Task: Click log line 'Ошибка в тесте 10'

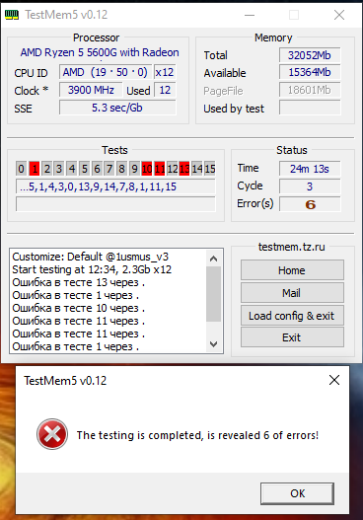Action: point(79,308)
